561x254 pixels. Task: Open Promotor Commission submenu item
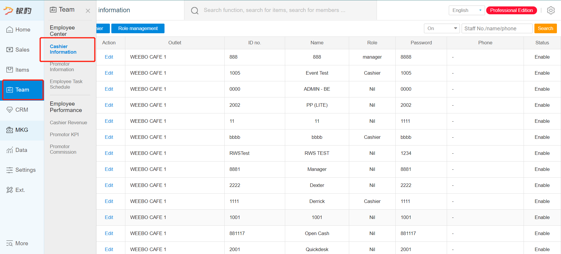click(63, 149)
